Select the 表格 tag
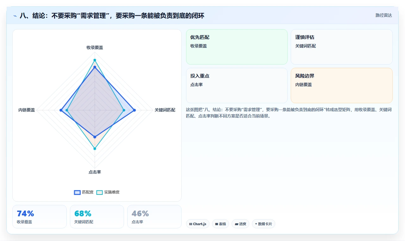Viewport: 405px width, 241px height. tap(221, 224)
